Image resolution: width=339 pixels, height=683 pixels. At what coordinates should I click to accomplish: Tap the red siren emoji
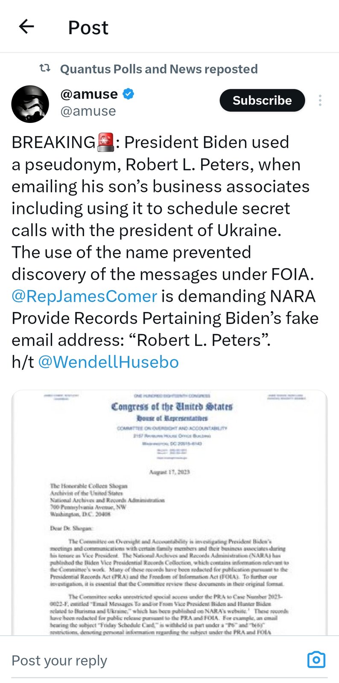tap(105, 142)
